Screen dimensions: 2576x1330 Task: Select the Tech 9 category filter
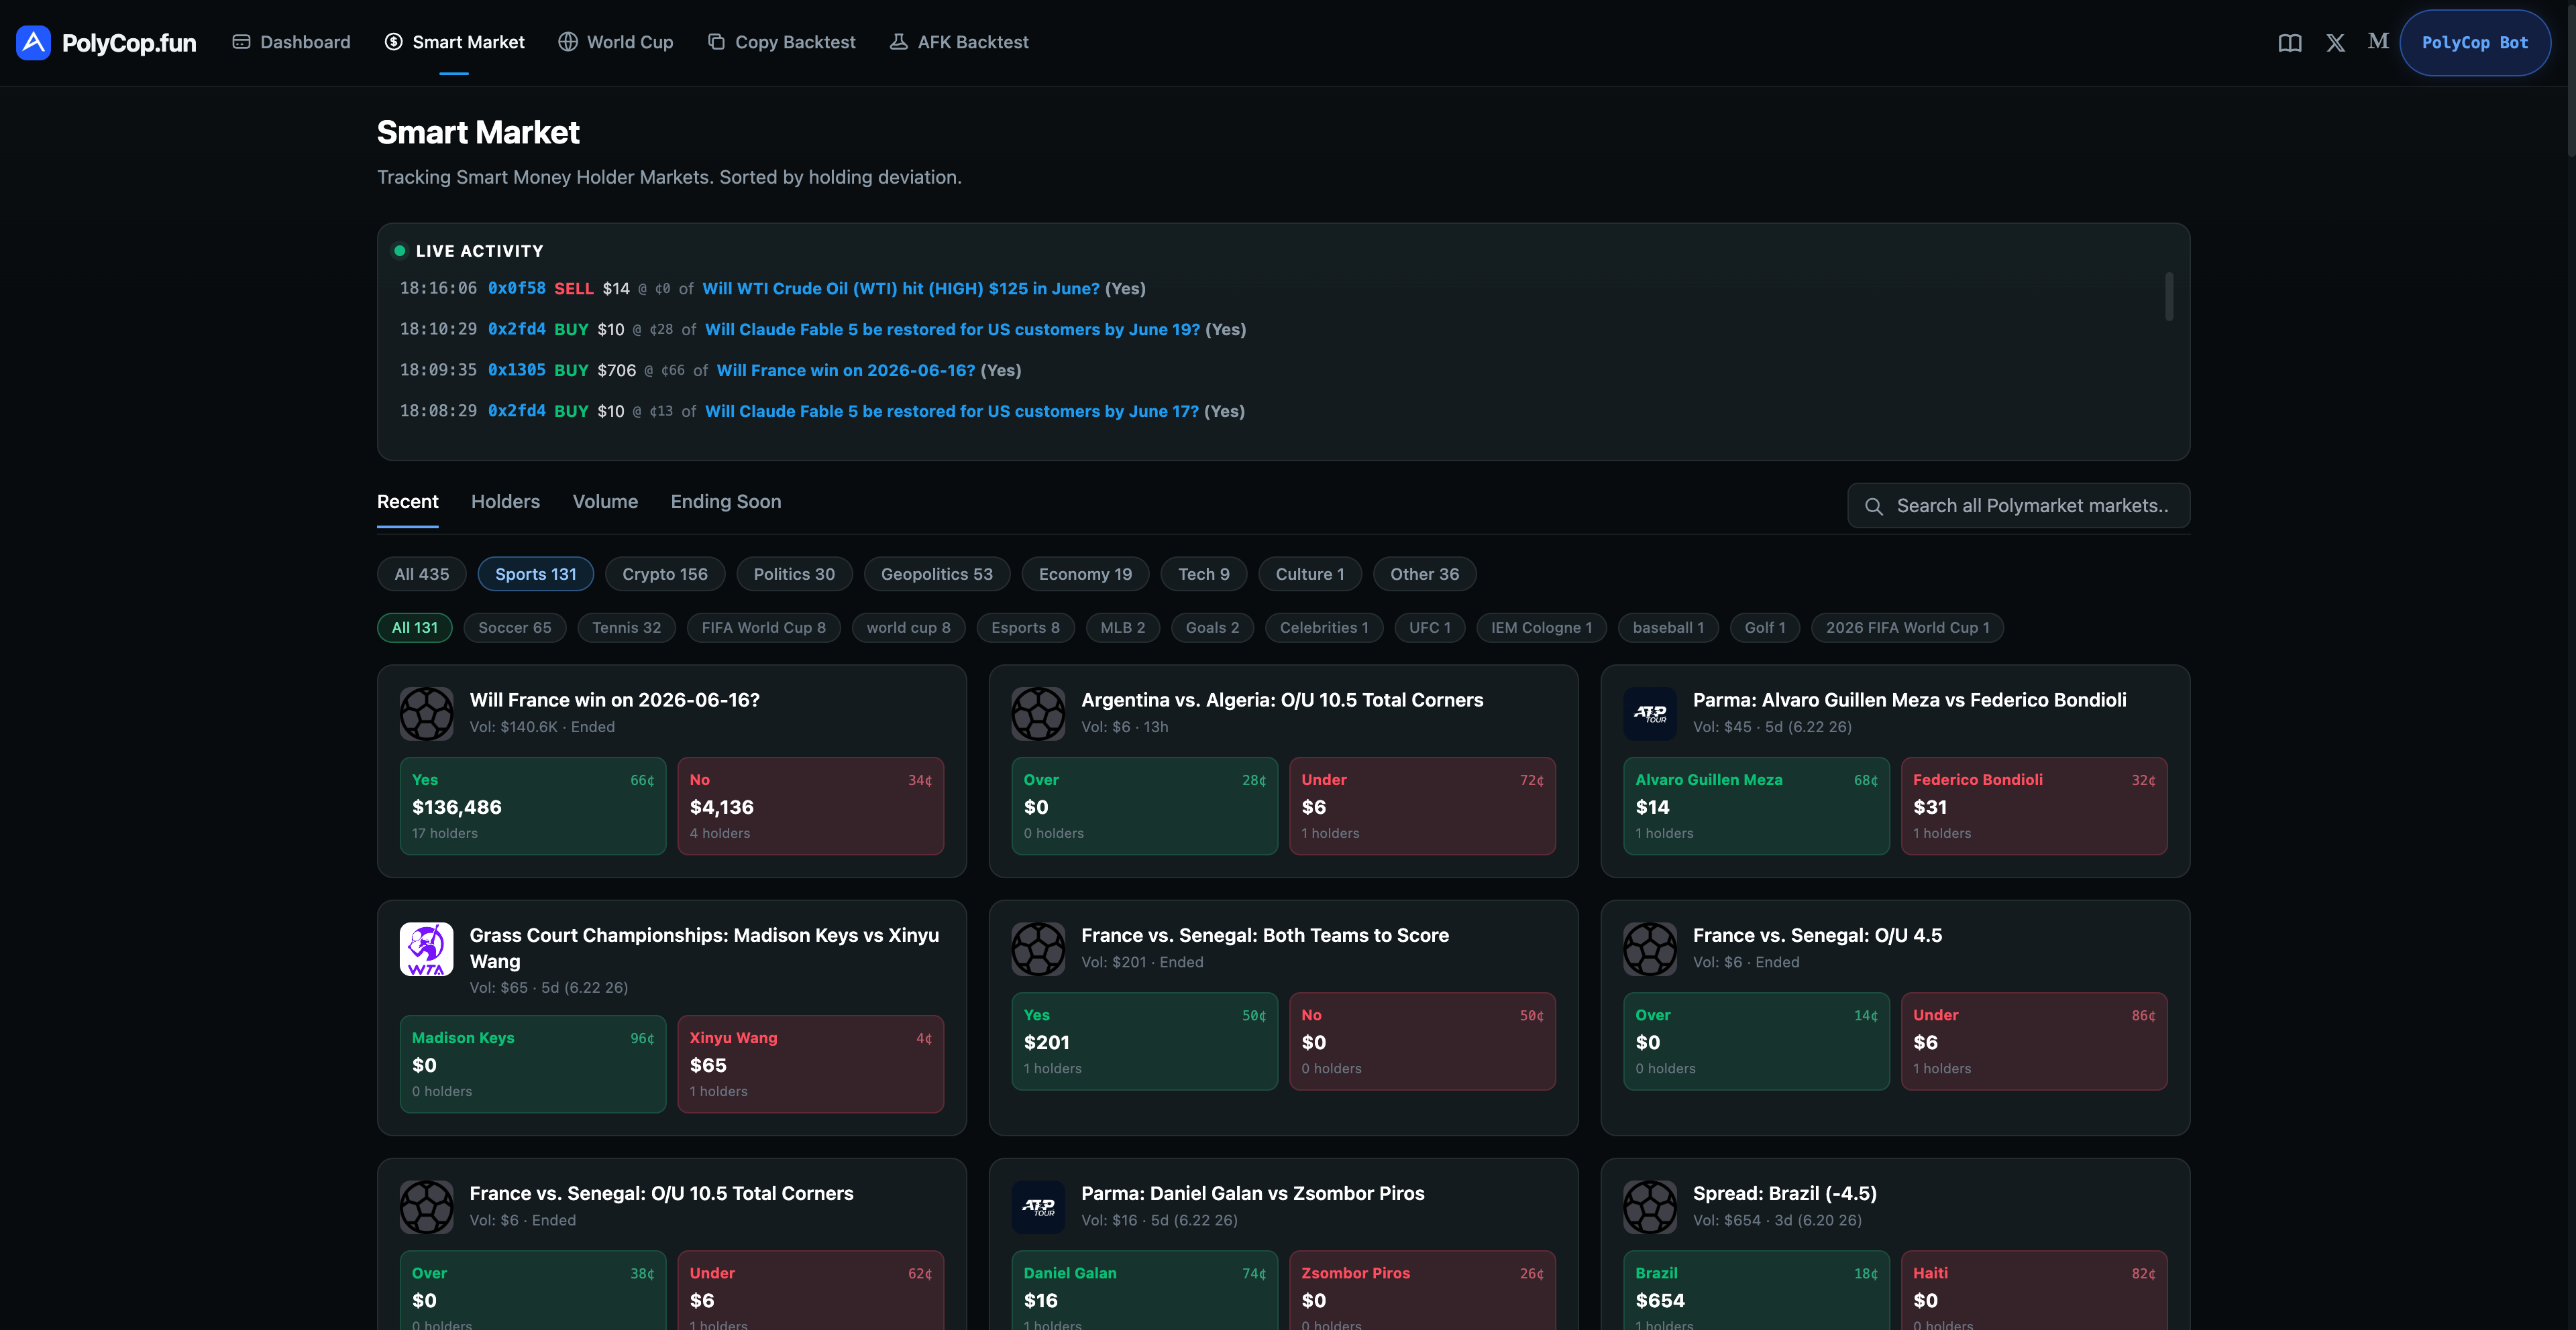(x=1203, y=574)
